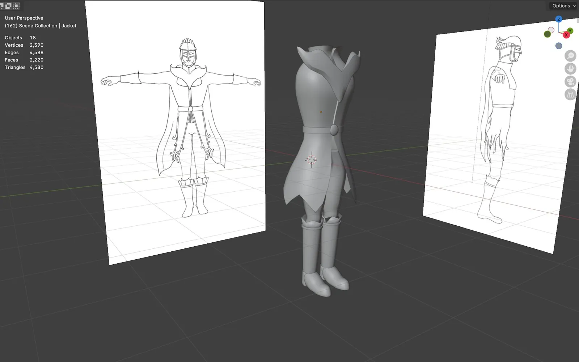The height and width of the screenshot is (362, 579).
Task: Select the side-view reference drawing image
Action: click(x=500, y=136)
